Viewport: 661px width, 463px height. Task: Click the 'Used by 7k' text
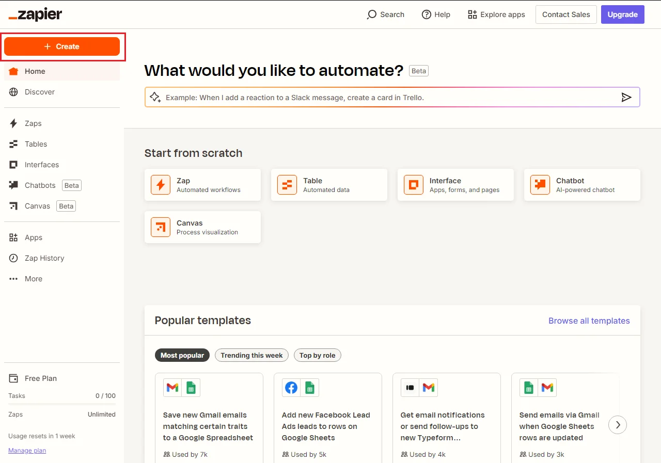pos(190,454)
